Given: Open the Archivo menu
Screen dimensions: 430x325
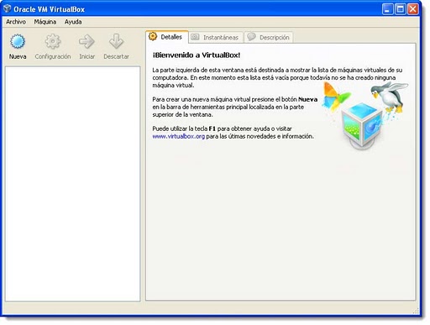Looking at the screenshot, I should tap(16, 22).
